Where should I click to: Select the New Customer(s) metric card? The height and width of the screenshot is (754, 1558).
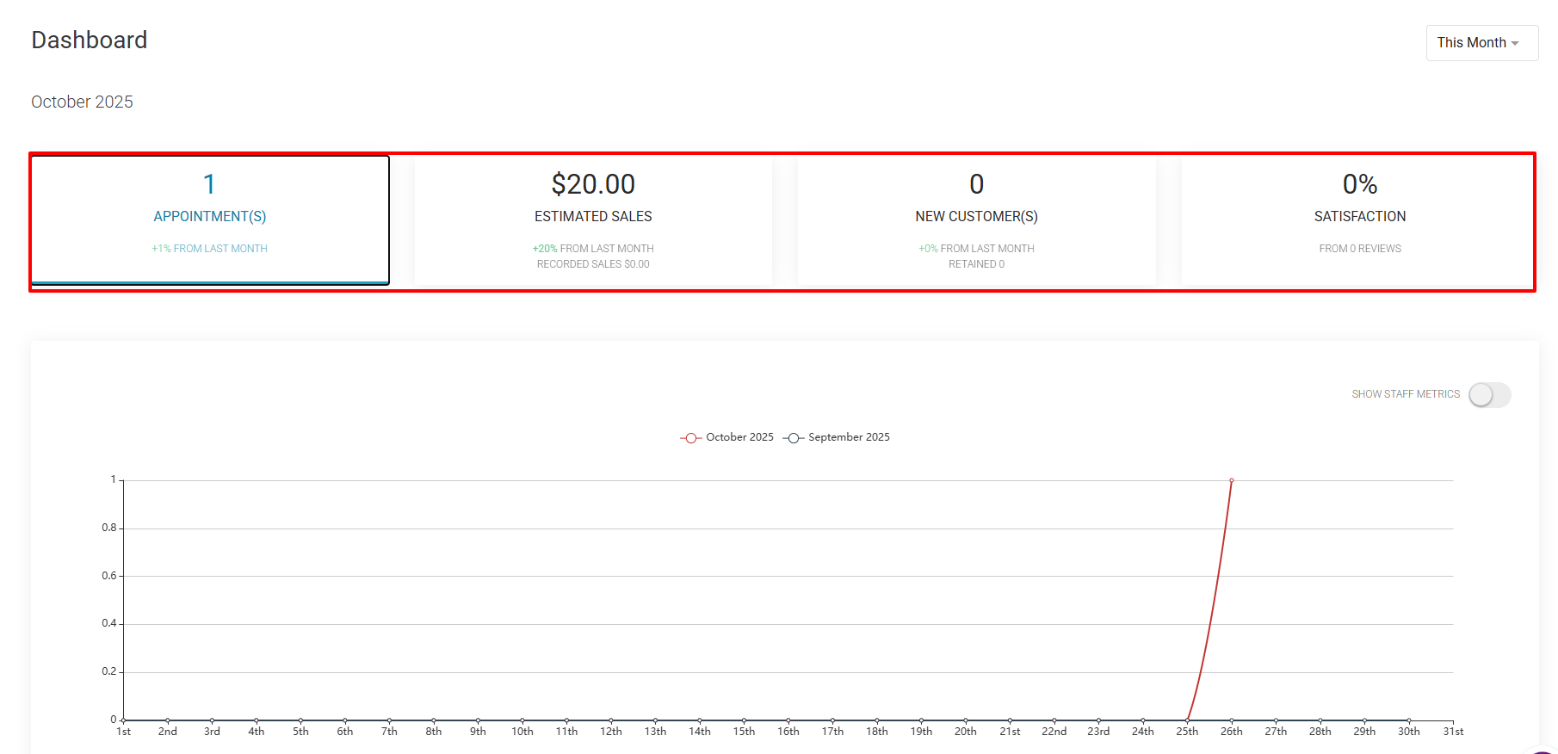976,220
